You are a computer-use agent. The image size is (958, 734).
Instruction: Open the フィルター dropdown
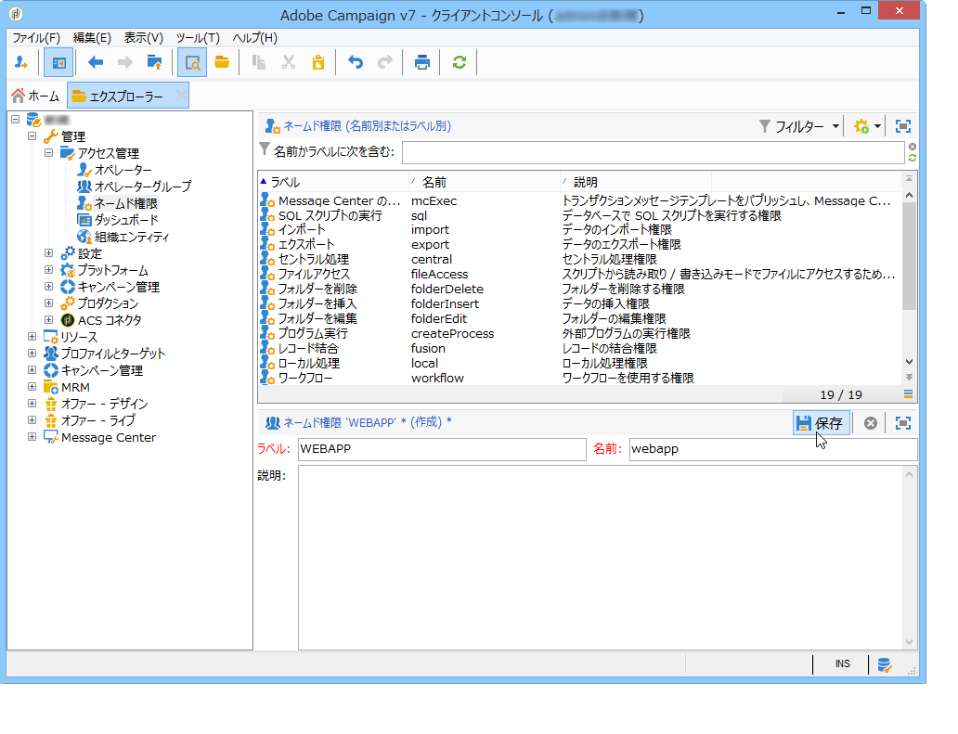799,126
